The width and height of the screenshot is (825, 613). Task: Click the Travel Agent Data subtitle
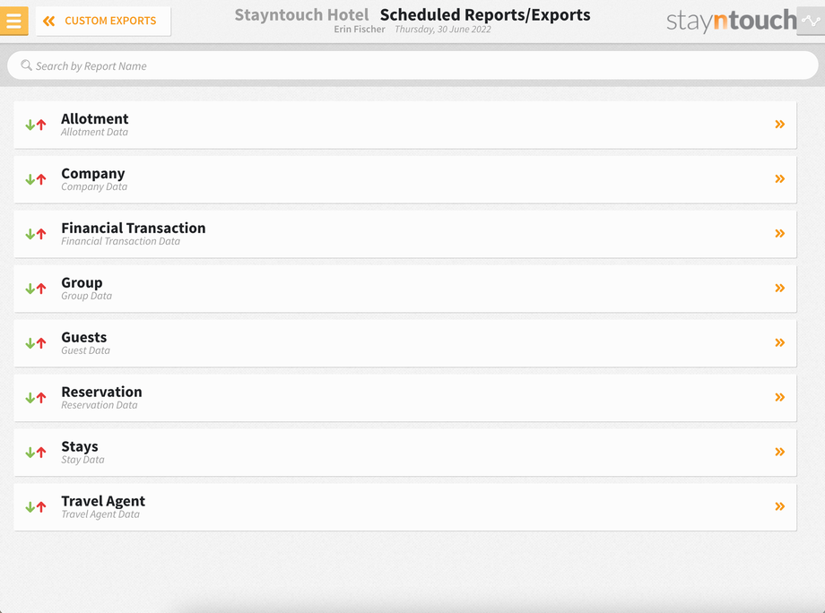click(100, 514)
